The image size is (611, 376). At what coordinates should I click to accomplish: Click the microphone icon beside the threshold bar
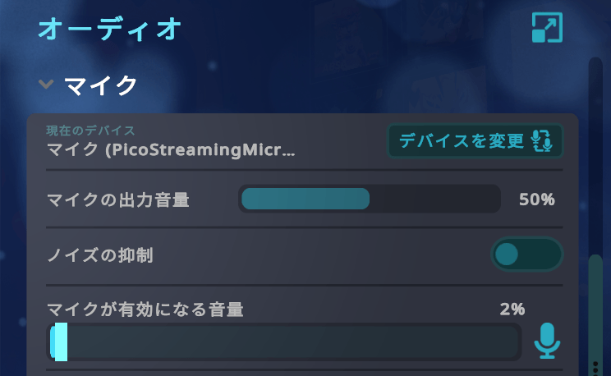547,340
